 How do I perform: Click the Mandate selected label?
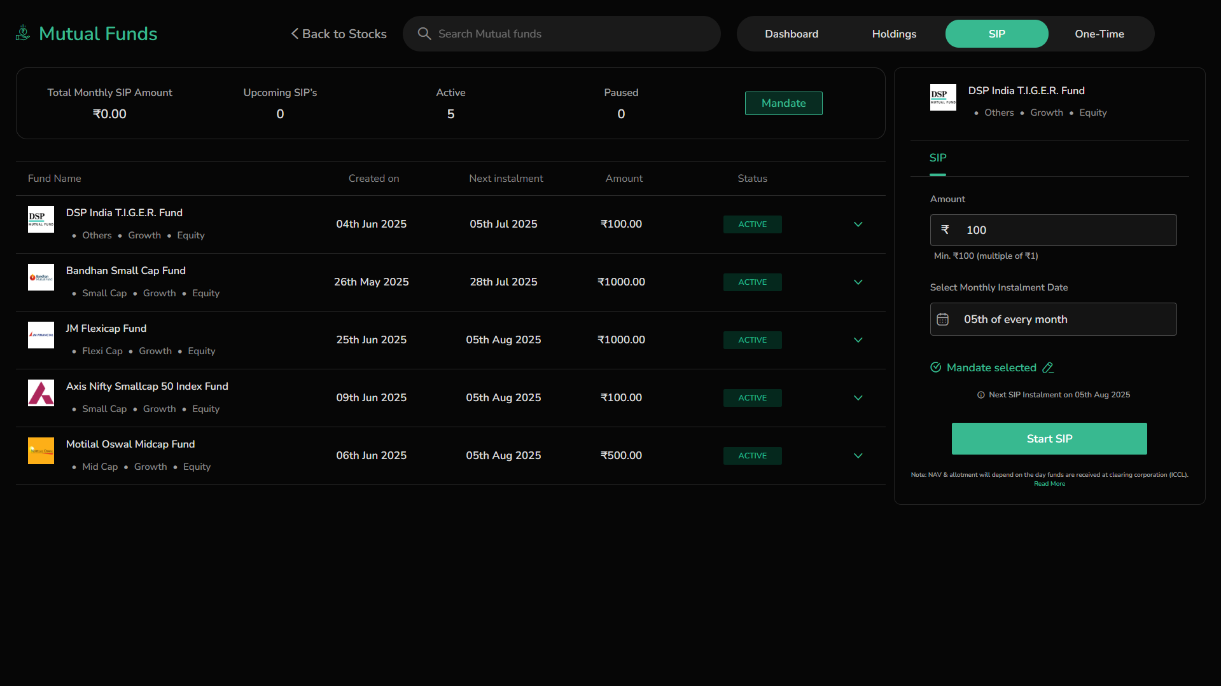click(x=991, y=367)
